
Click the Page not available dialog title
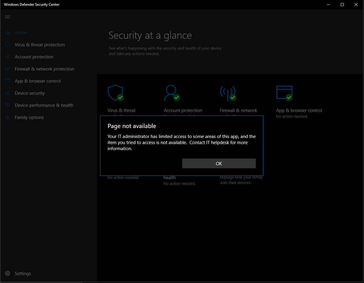[132, 126]
